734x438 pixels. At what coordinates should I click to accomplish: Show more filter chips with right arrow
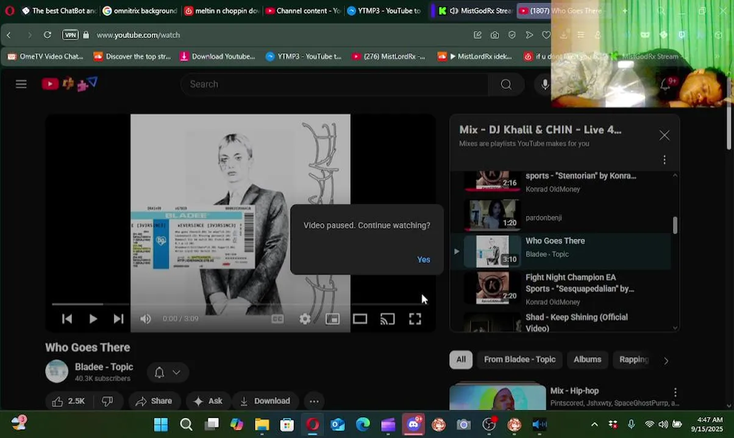pos(666,361)
